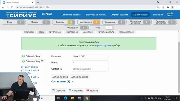Switch to the Группы доступа tab

point(106,32)
